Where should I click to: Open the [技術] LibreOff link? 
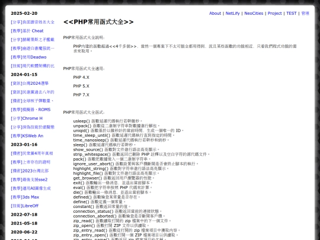tap(25, 206)
